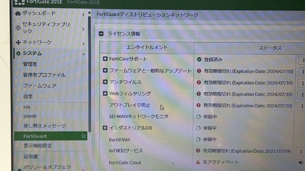This screenshot has height=171, width=305.
Task: Toggle the favorite star next to FortiGuard
Action: (x=83, y=136)
